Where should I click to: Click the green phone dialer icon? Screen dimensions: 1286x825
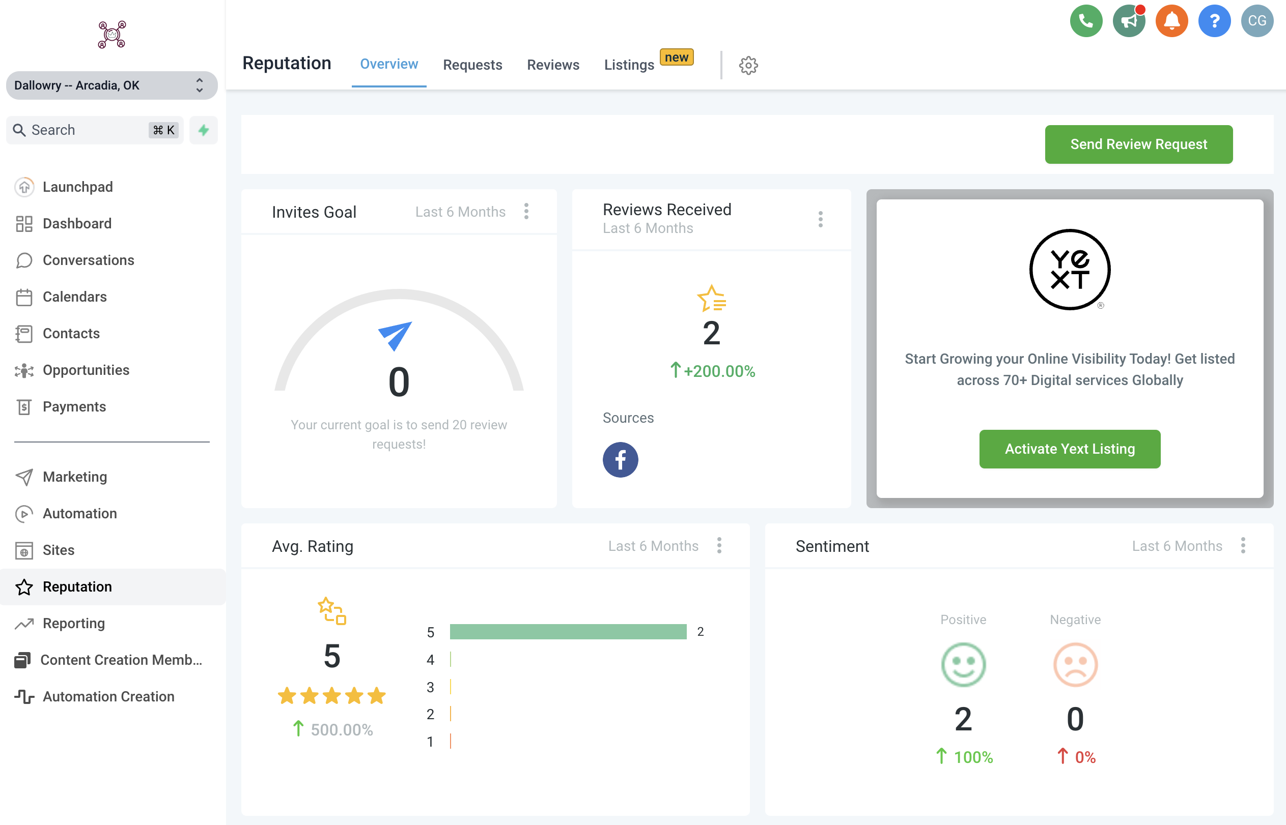(1085, 21)
